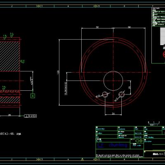Screen dimensions: 165x165
Task: Click the top border zone number 4
Action: [x=68, y=6]
